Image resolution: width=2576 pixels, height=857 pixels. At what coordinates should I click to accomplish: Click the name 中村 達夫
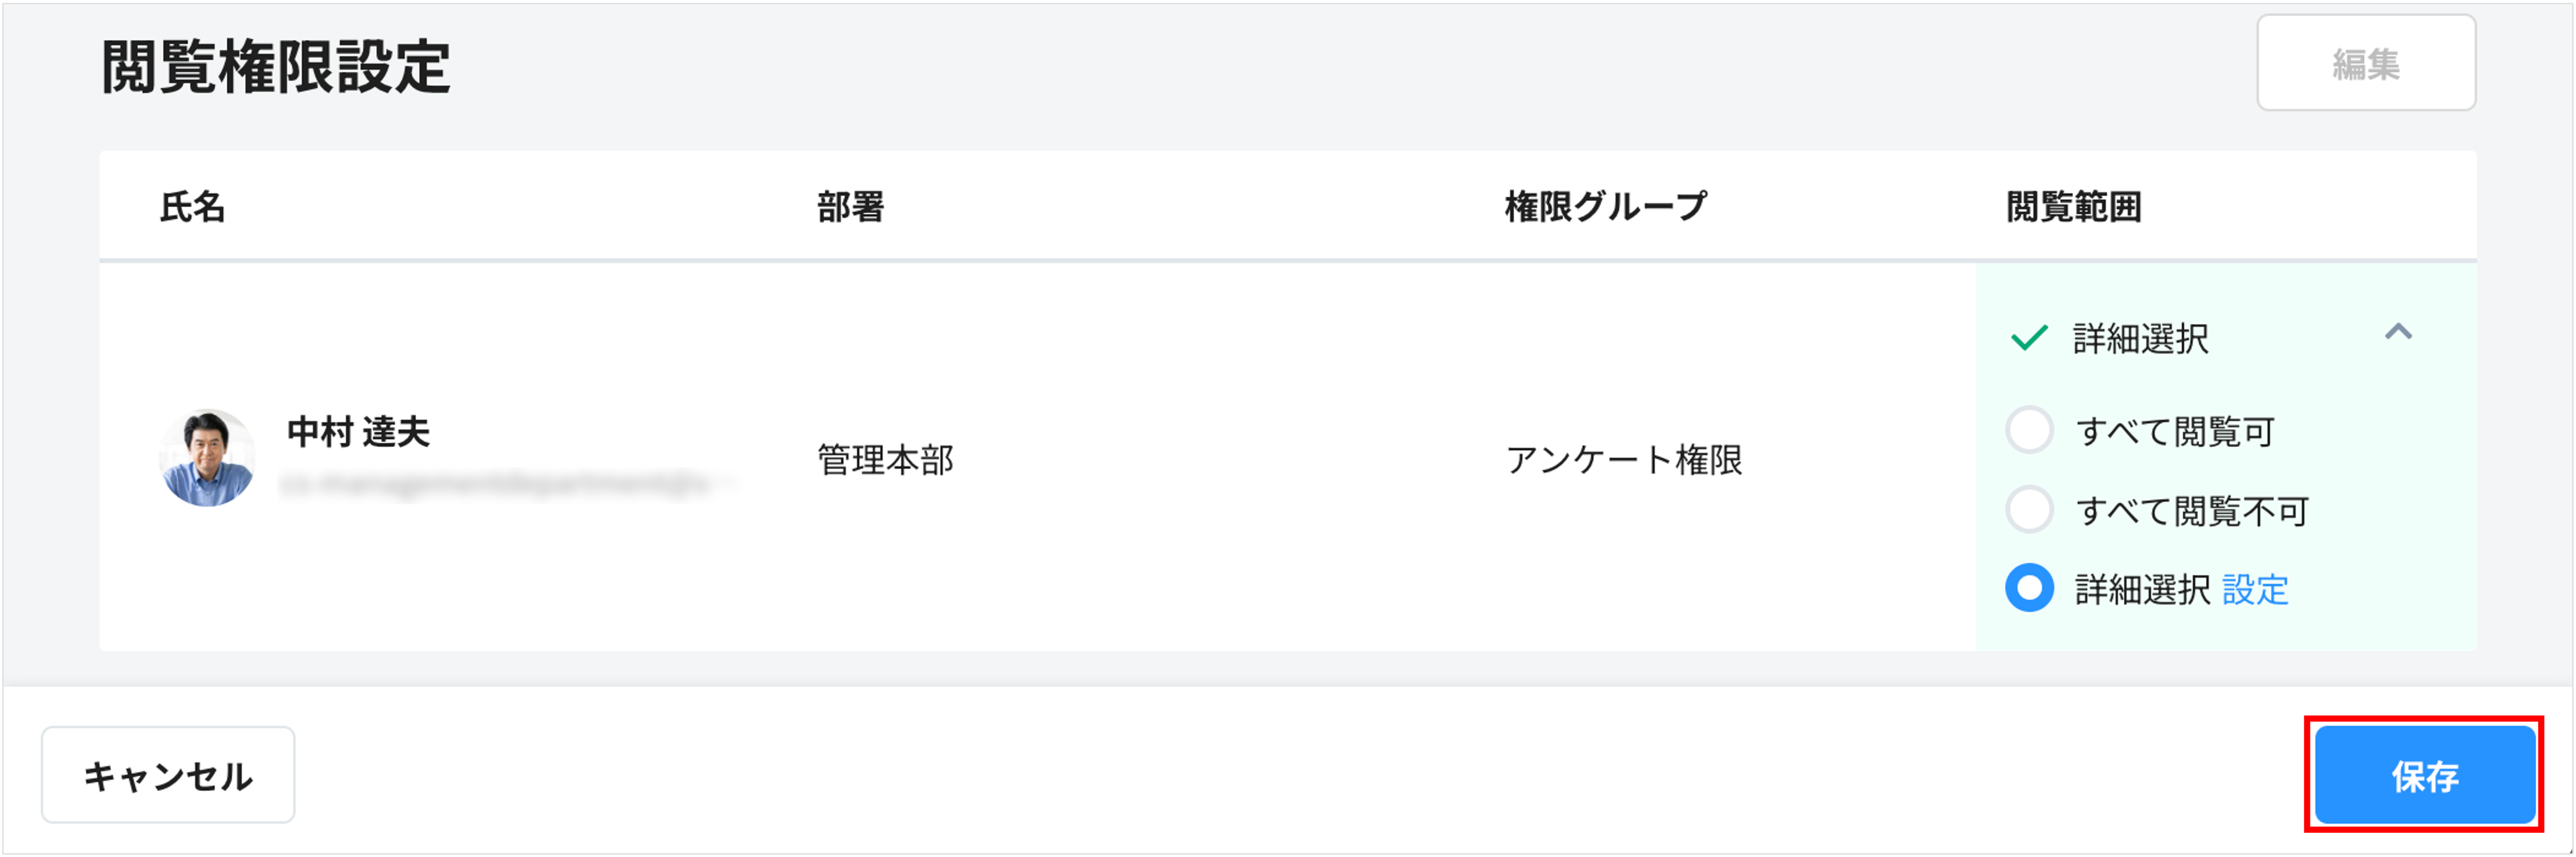358,432
